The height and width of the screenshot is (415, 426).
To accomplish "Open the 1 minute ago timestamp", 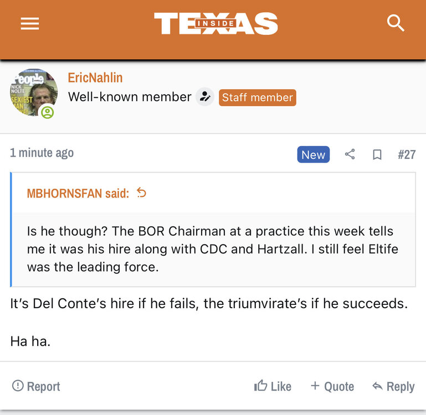I will tap(42, 153).
